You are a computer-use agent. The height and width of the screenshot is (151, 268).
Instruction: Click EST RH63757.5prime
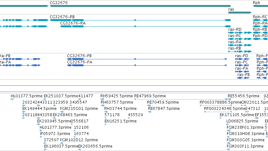(x=117, y=102)
